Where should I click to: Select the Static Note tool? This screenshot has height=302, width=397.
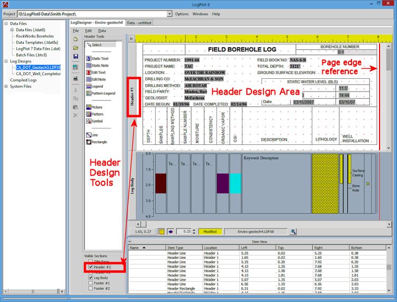click(x=97, y=66)
